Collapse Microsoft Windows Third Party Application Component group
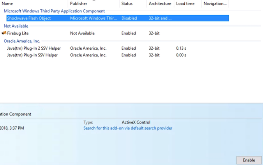 (x=54, y=11)
